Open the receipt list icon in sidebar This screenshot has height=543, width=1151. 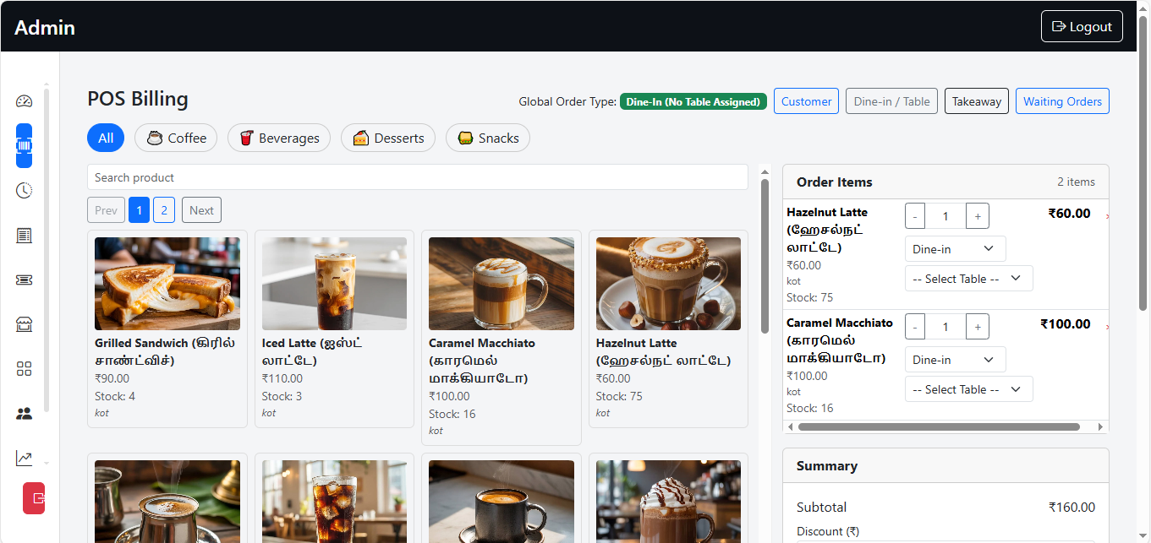(x=24, y=236)
